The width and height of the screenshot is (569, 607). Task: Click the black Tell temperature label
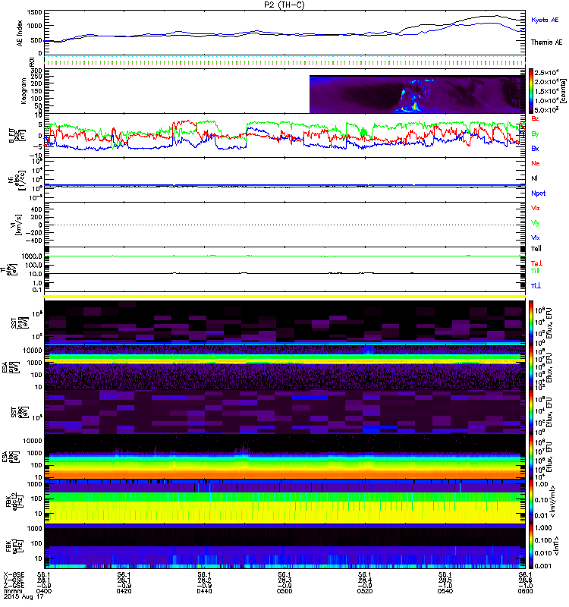point(536,248)
